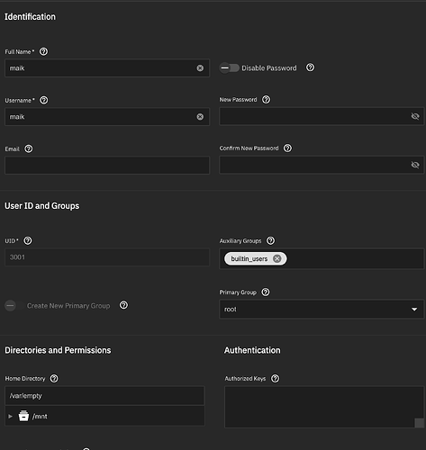The image size is (426, 450).
Task: Toggle Create New Primary Group switch
Action: tap(14, 306)
